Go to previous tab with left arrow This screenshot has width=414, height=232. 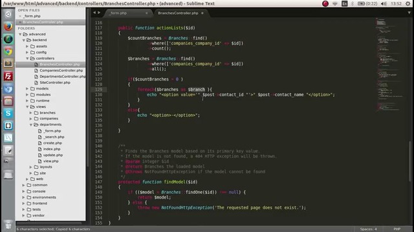94,12
